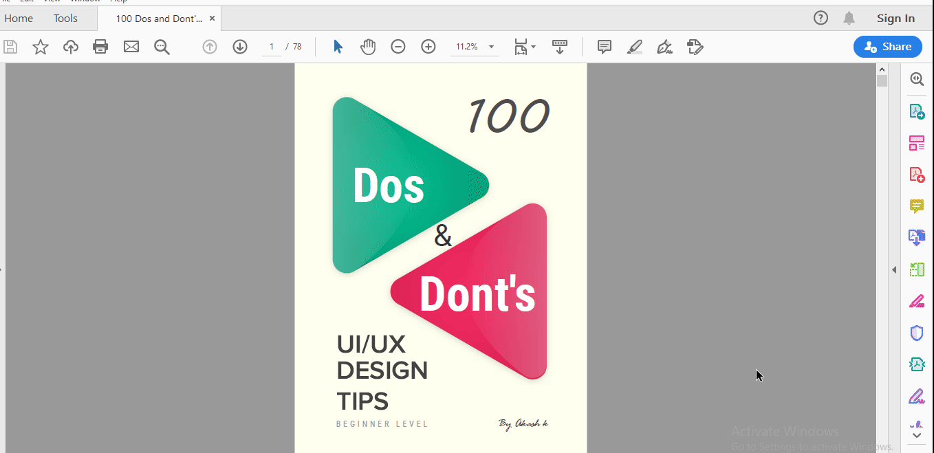Add the file to starred bookmarks
Screen dimensions: 934x453
coord(41,47)
